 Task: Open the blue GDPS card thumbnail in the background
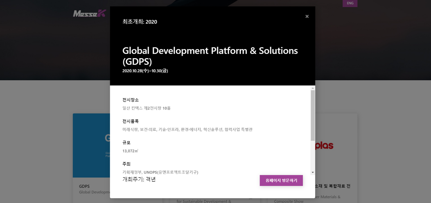pos(92,146)
